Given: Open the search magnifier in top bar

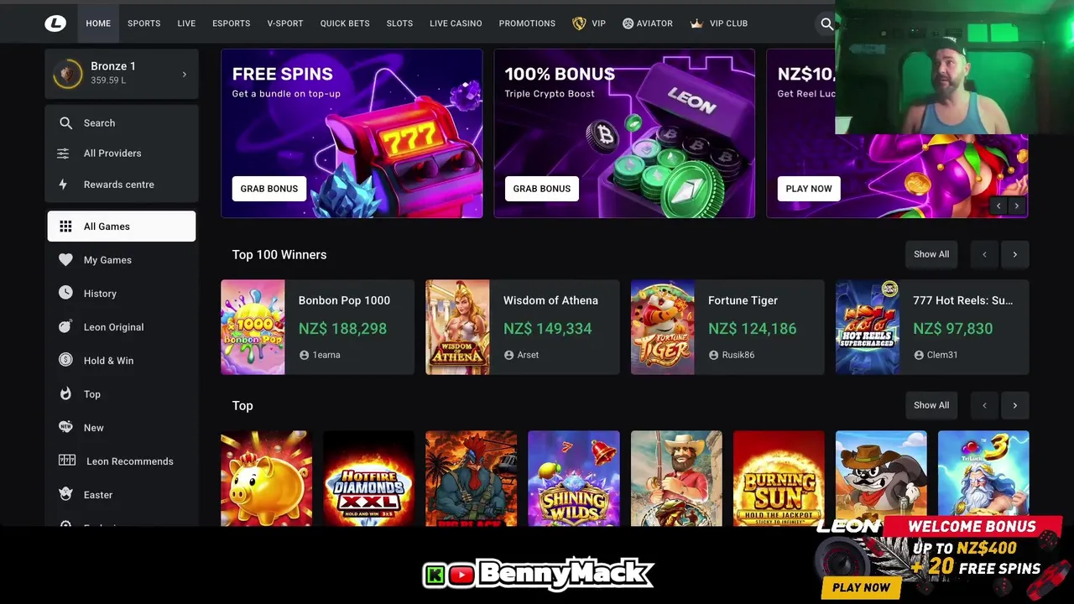Looking at the screenshot, I should click(x=827, y=23).
